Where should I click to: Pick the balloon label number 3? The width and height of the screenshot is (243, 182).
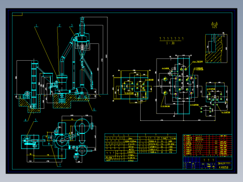71,25
